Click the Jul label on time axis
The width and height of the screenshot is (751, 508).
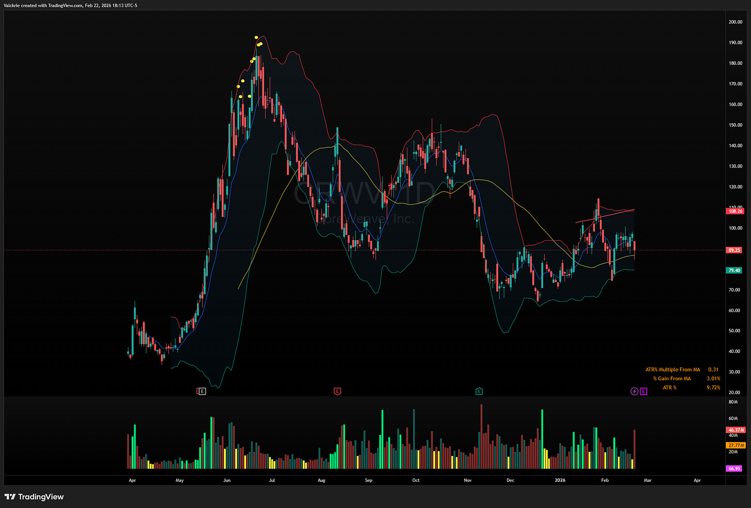[x=272, y=480]
